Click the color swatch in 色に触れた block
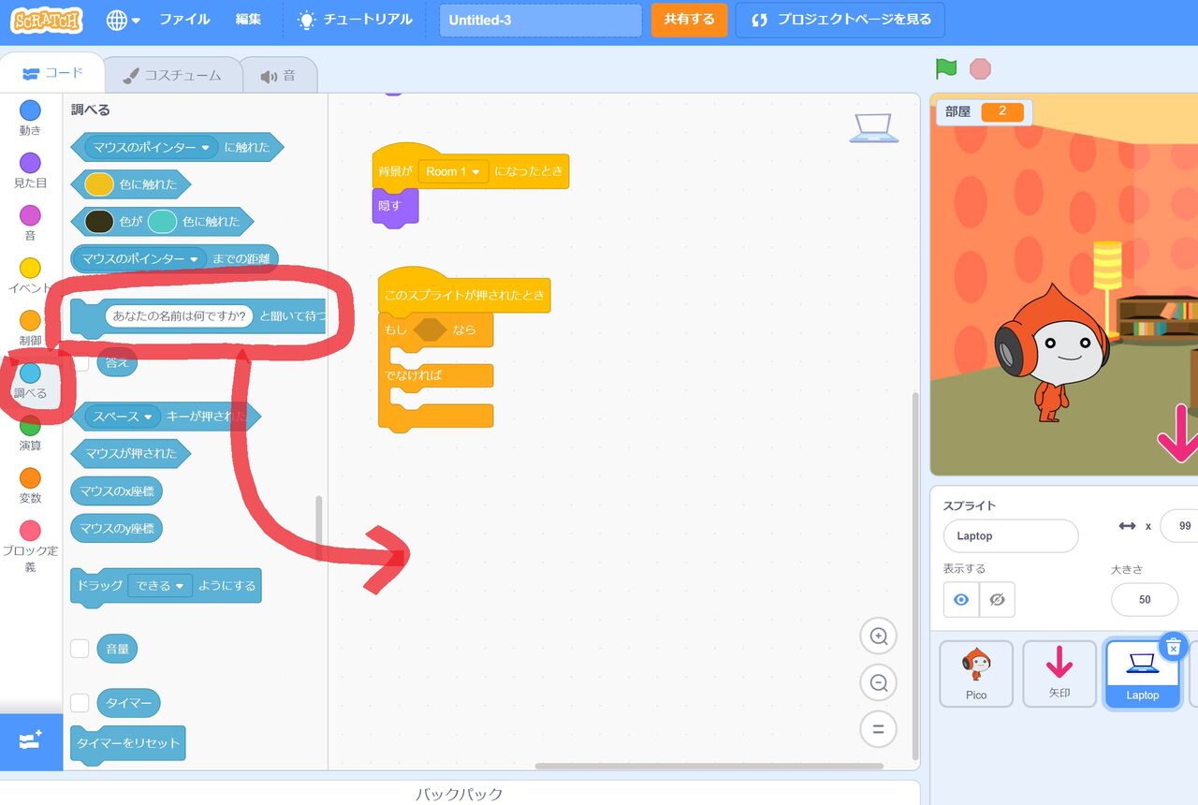This screenshot has width=1198, height=805. click(97, 184)
